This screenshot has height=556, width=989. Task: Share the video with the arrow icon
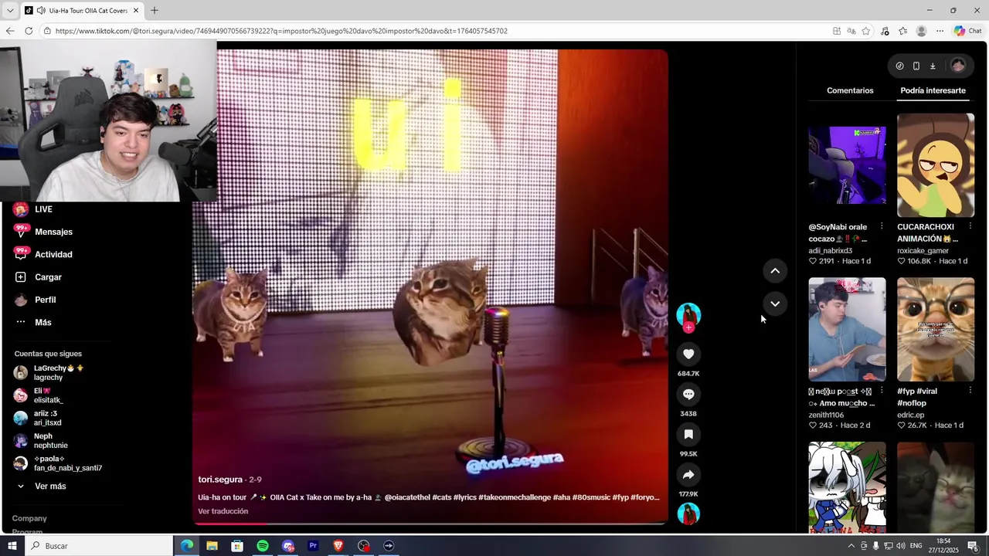(x=688, y=474)
